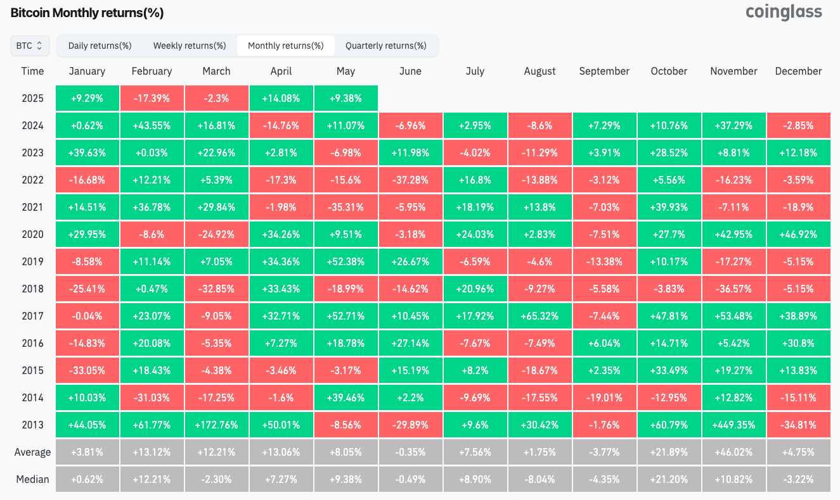Image resolution: width=840 pixels, height=500 pixels.
Task: Click the 2025 May +9.38% cell
Action: pos(346,98)
